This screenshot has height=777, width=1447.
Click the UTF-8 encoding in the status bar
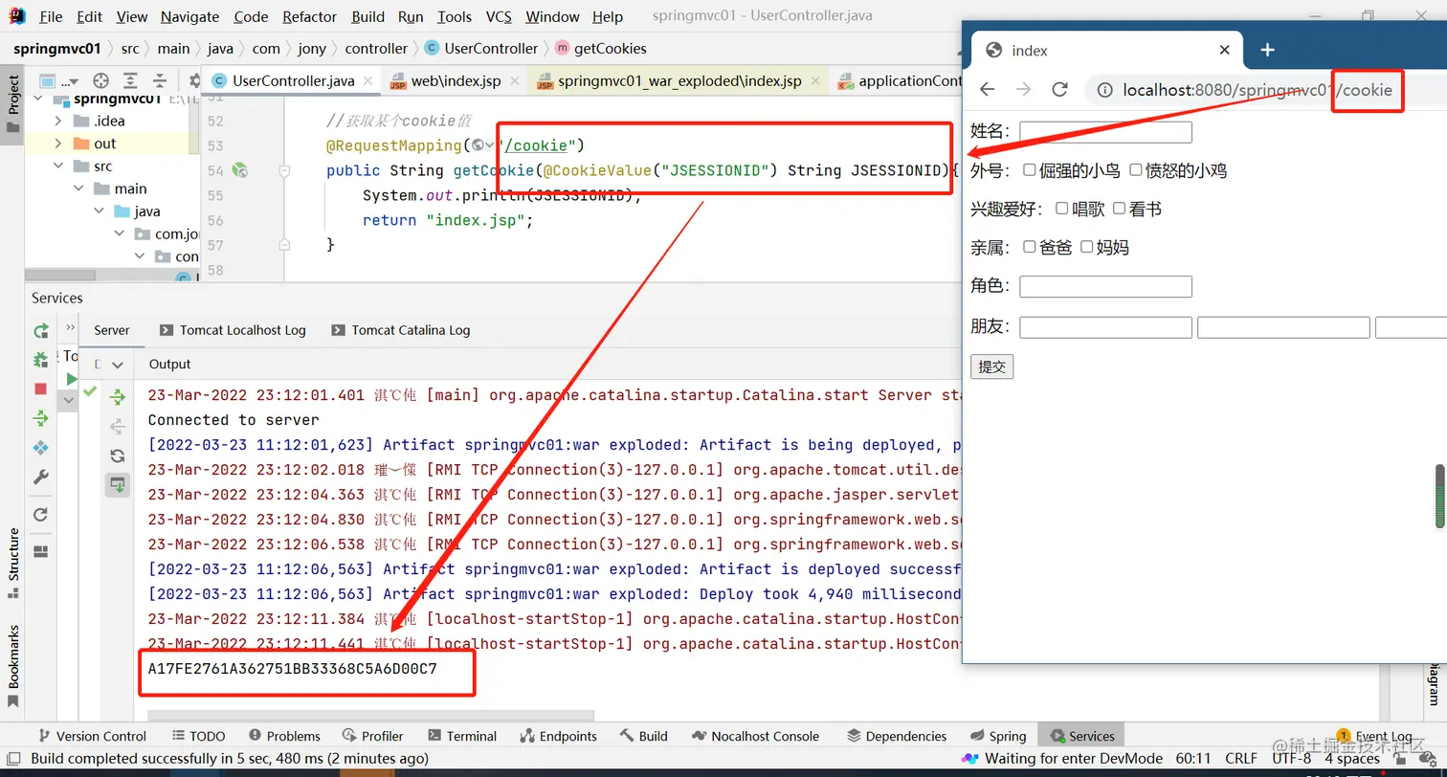1291,758
